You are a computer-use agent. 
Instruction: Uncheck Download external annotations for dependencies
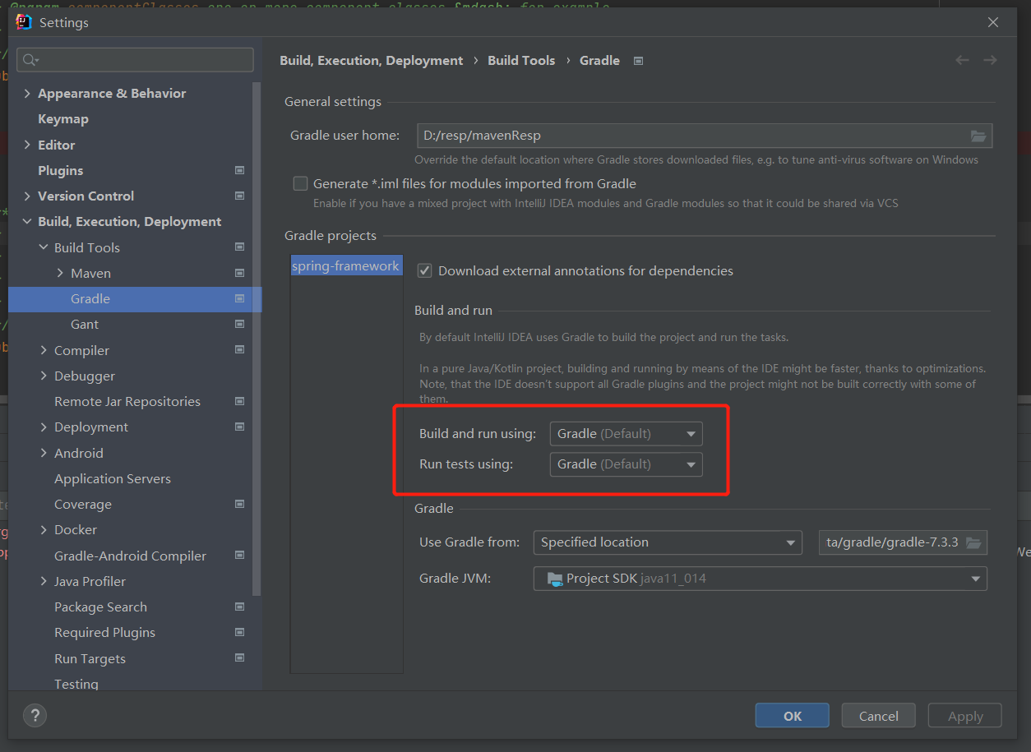pyautogui.click(x=425, y=270)
